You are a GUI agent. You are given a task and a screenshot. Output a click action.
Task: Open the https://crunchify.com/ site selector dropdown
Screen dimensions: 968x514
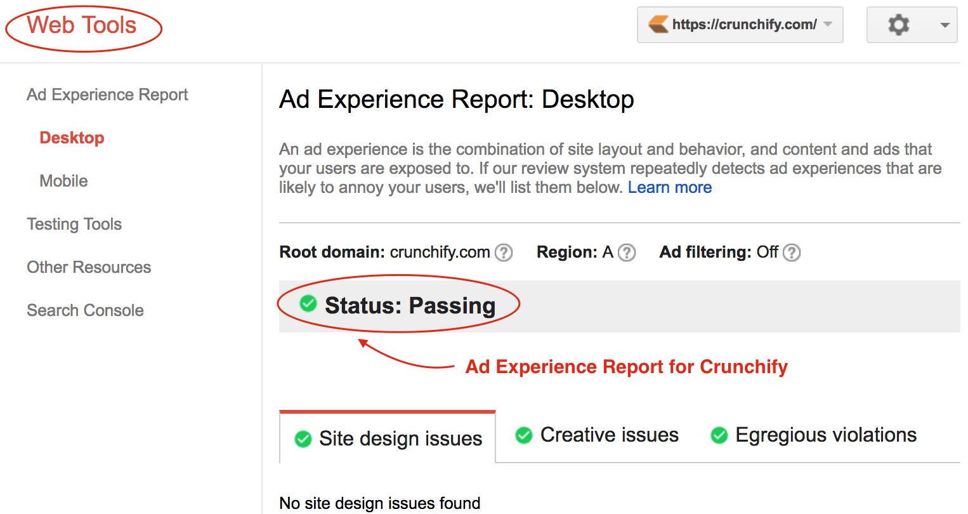pyautogui.click(x=740, y=25)
